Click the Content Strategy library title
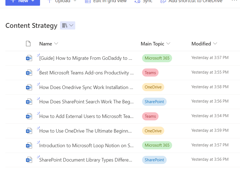Screen dimensions: 240x171 [31, 25]
